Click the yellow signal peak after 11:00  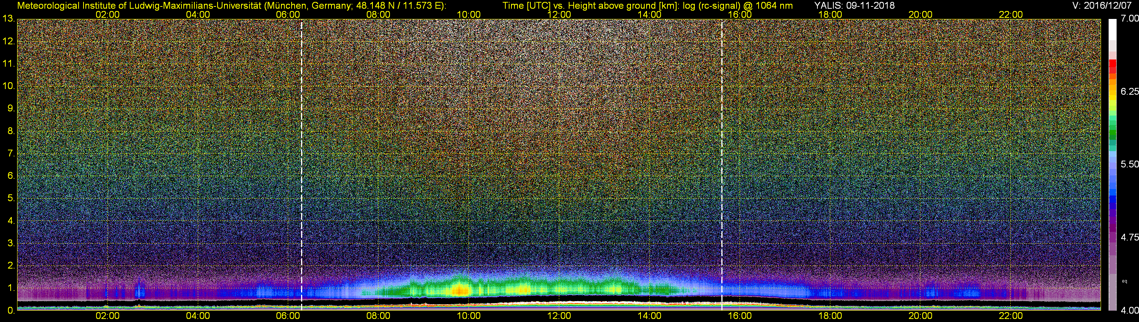point(524,290)
